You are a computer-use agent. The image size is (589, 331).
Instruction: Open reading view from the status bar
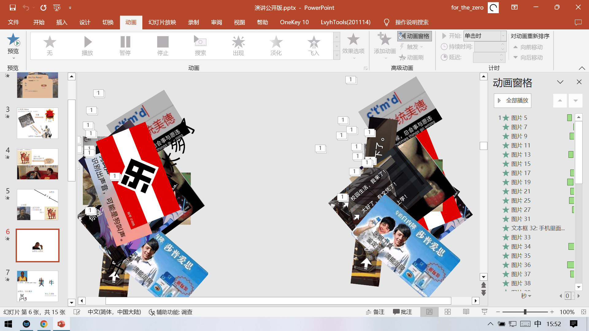(466, 312)
